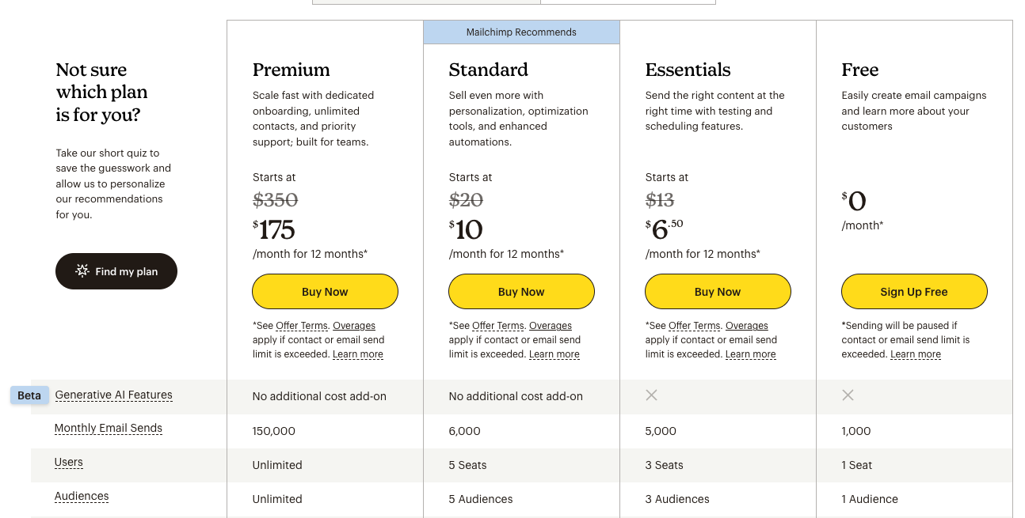
Task: Open the Overages link under Standard
Action: point(551,326)
